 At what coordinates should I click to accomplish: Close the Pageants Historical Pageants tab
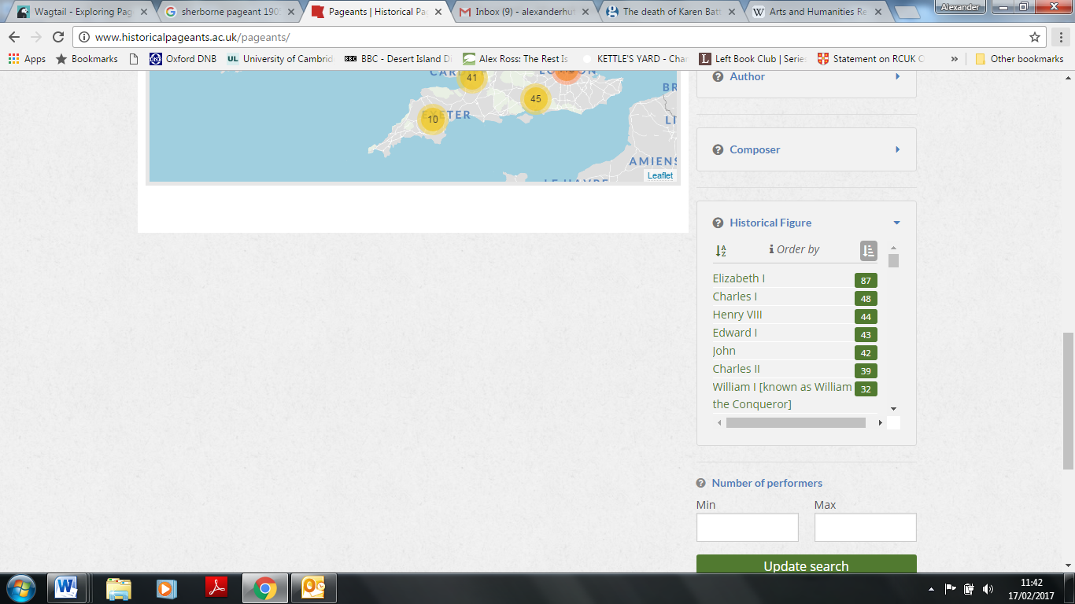pyautogui.click(x=438, y=12)
